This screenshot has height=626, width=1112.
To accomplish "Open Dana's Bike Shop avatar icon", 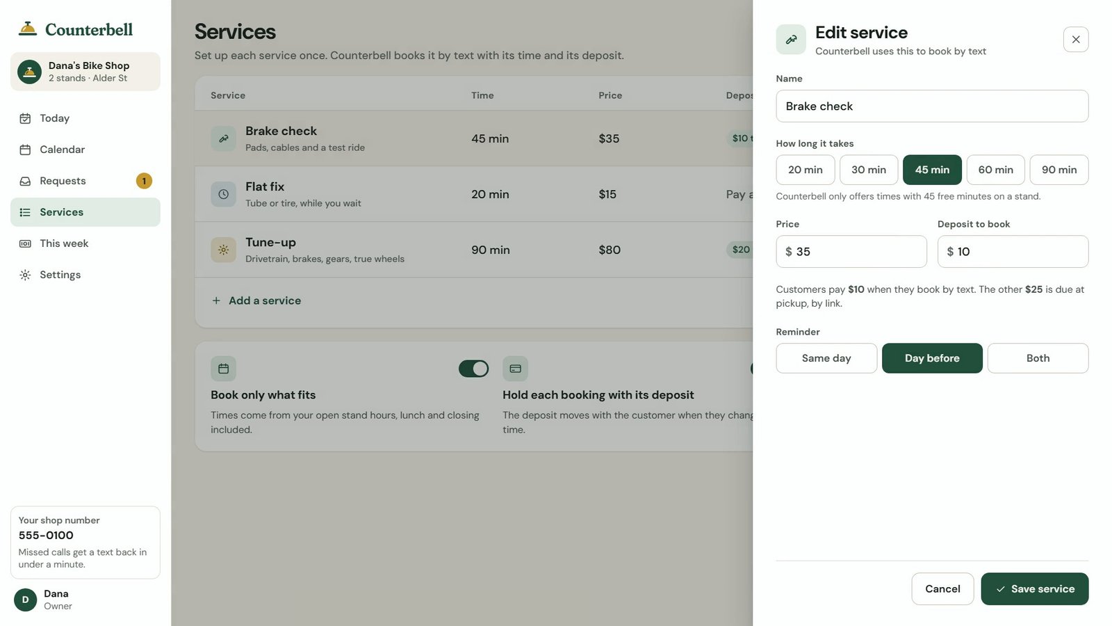I will (x=29, y=72).
